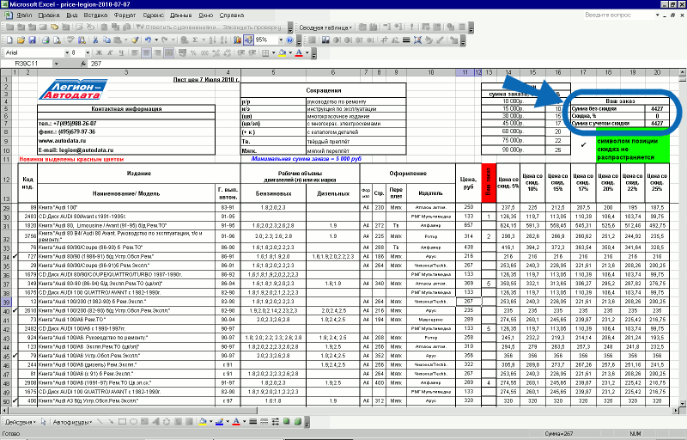The width and height of the screenshot is (687, 440).
Task: Click Сводная таблица toolbar button
Action: pos(325,27)
